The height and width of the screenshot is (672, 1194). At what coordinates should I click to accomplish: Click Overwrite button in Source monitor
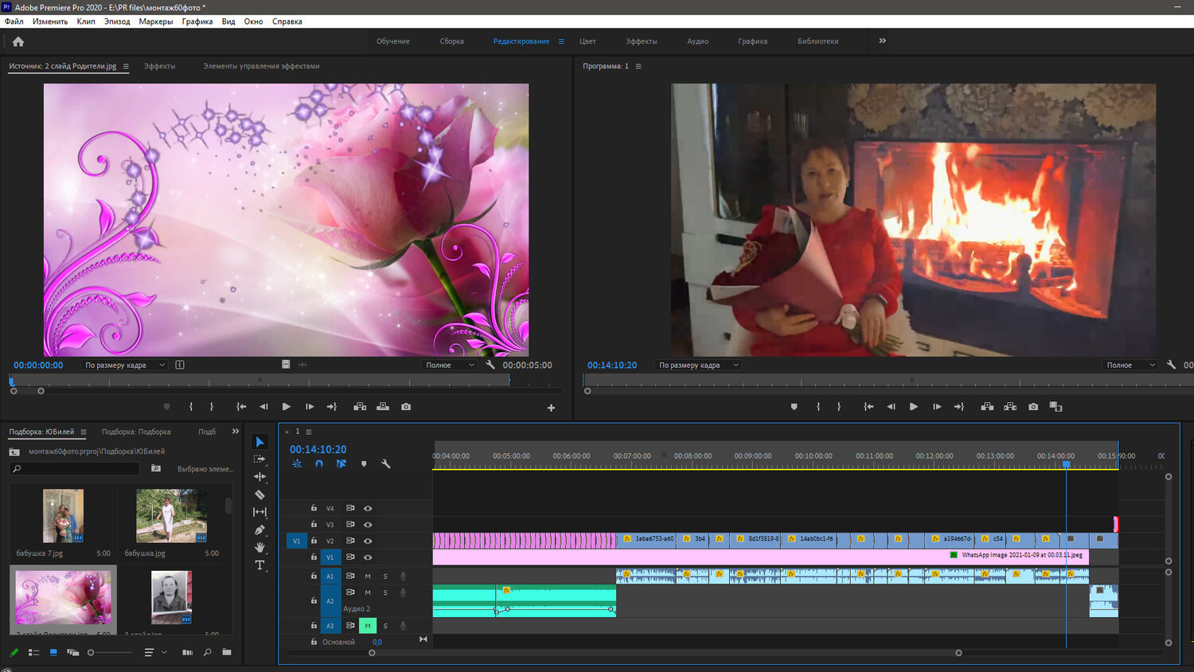coord(383,407)
